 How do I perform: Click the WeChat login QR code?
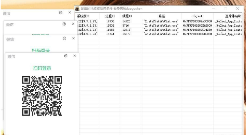tap(42, 95)
